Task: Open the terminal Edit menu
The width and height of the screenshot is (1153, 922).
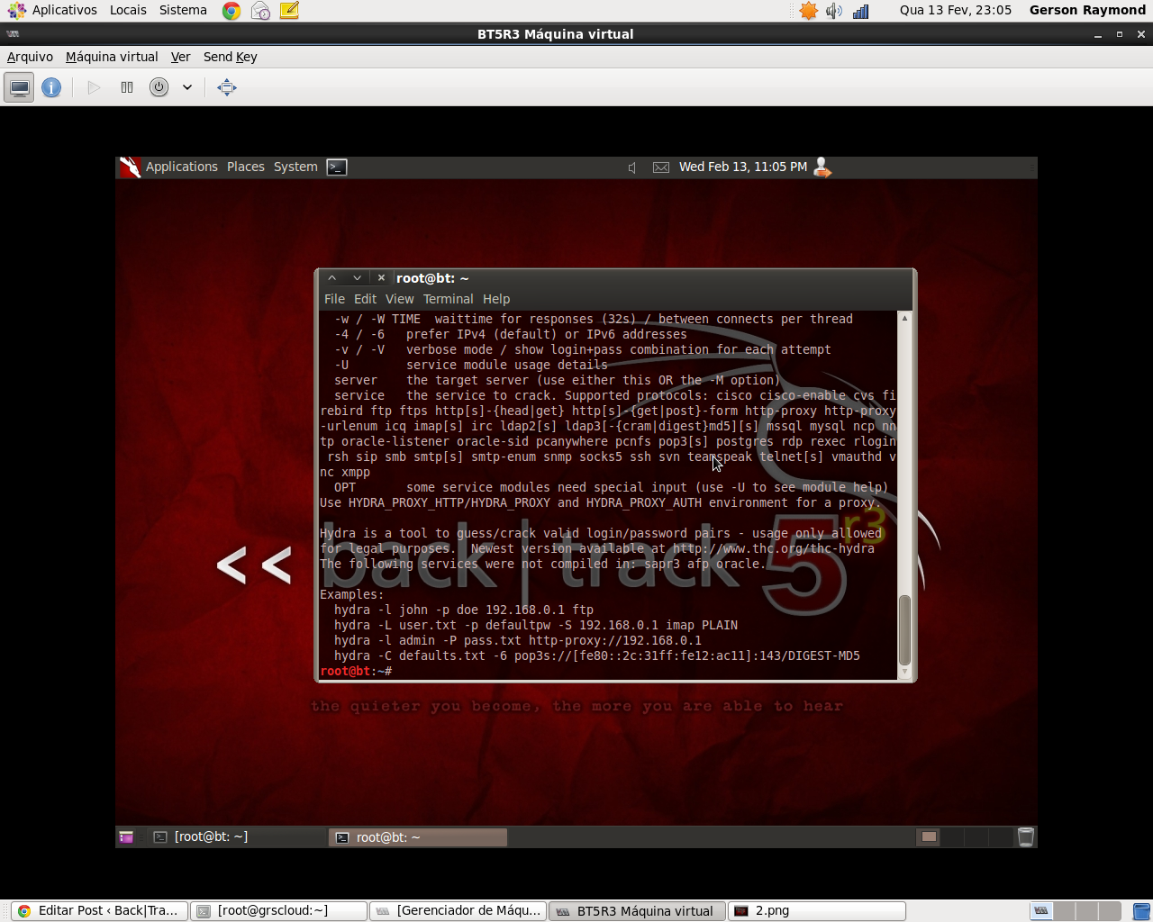Action: tap(365, 299)
